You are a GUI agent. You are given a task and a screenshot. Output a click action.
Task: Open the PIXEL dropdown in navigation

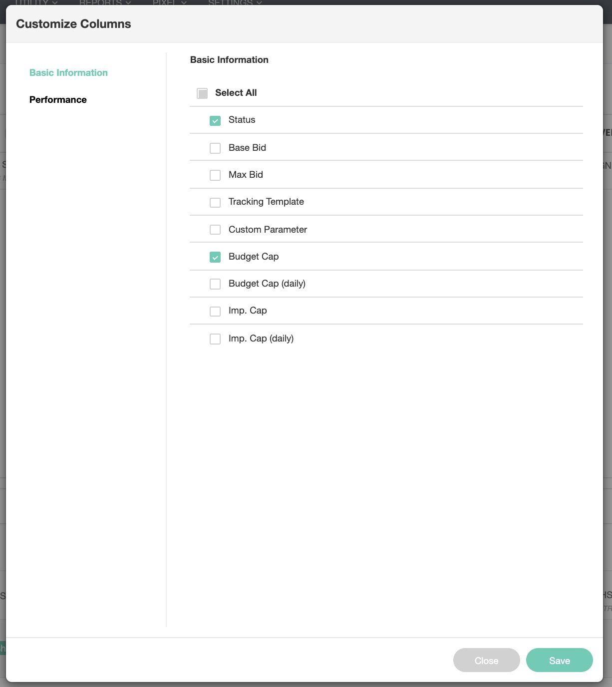(x=169, y=2)
